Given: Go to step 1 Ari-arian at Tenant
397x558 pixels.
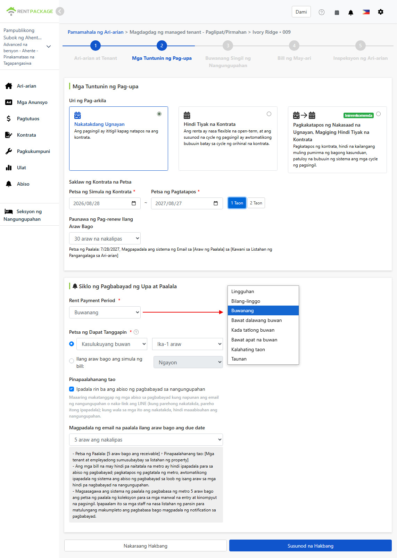Looking at the screenshot, I should click(96, 46).
